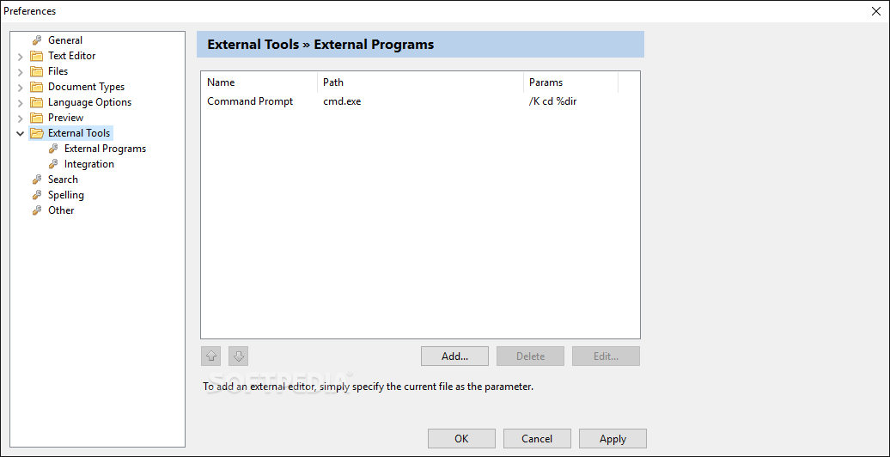Screen dimensions: 890x457
Task: Move the program down with the arrow button
Action: [239, 356]
